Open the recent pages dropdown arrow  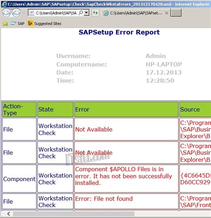click(24, 13)
